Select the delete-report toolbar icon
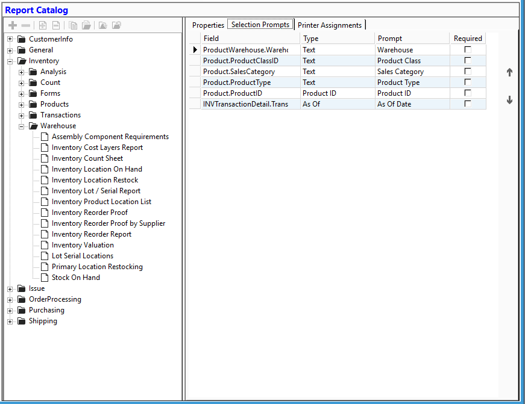The image size is (525, 404). coord(55,25)
